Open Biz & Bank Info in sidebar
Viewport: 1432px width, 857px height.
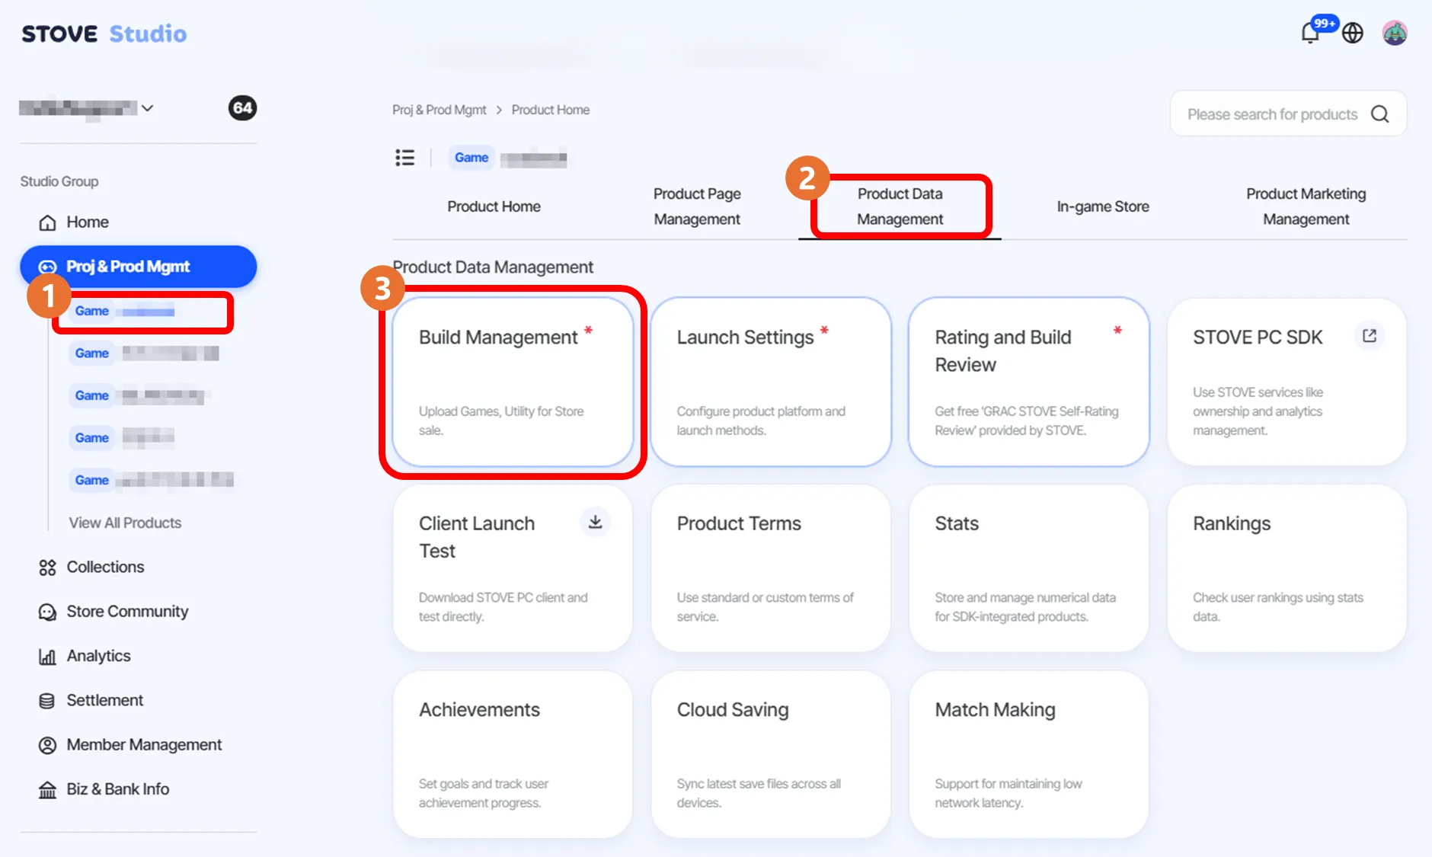pyautogui.click(x=118, y=790)
